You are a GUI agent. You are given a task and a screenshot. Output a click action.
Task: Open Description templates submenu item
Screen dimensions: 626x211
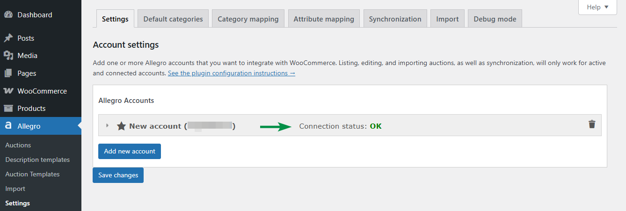point(37,160)
